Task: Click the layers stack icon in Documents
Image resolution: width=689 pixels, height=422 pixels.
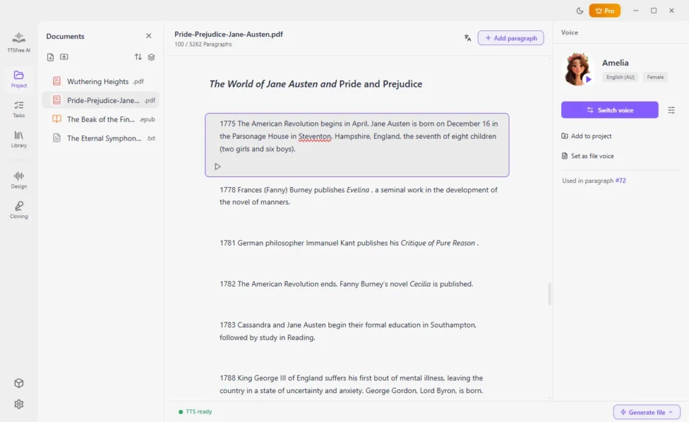Action: tap(151, 57)
